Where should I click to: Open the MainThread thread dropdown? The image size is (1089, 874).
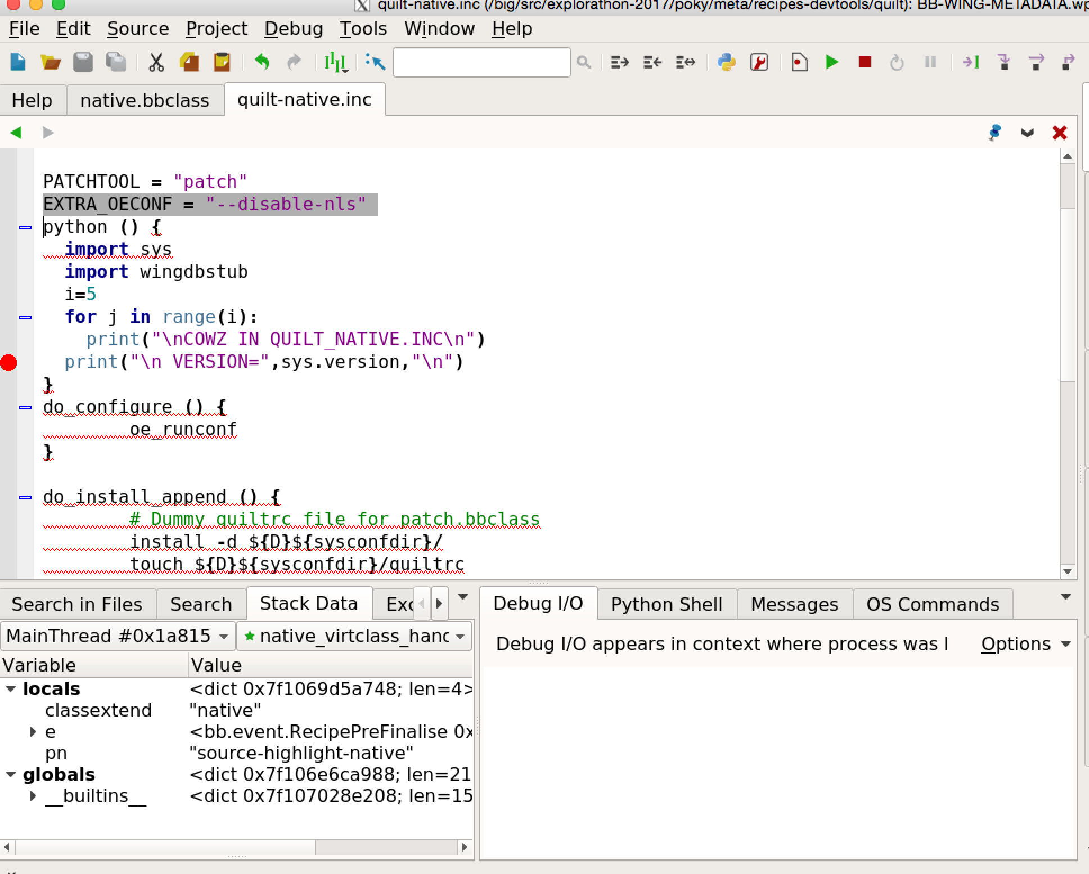click(x=117, y=636)
